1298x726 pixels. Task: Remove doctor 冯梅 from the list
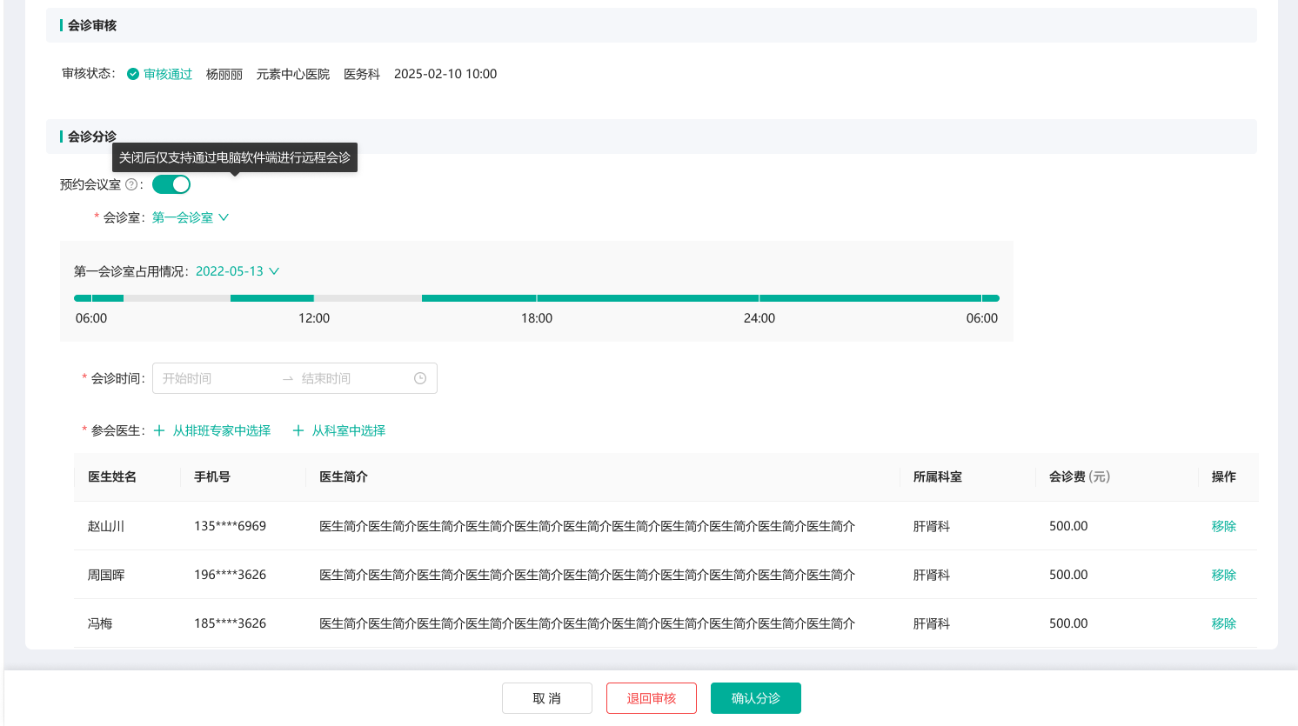[1223, 623]
